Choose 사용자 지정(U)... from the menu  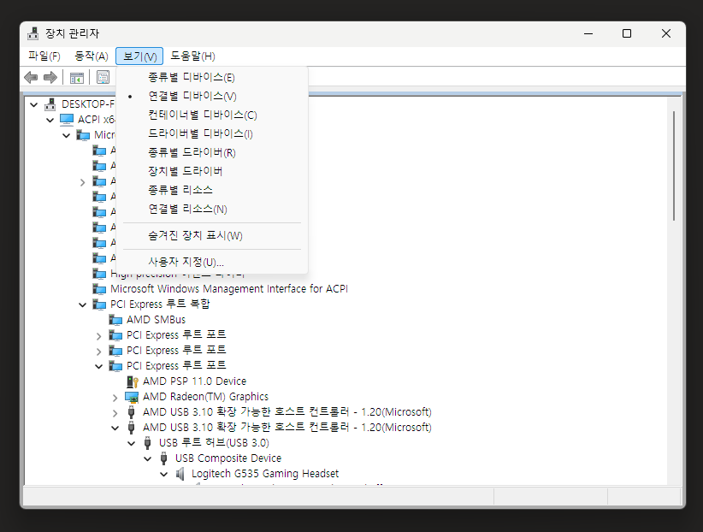point(186,262)
